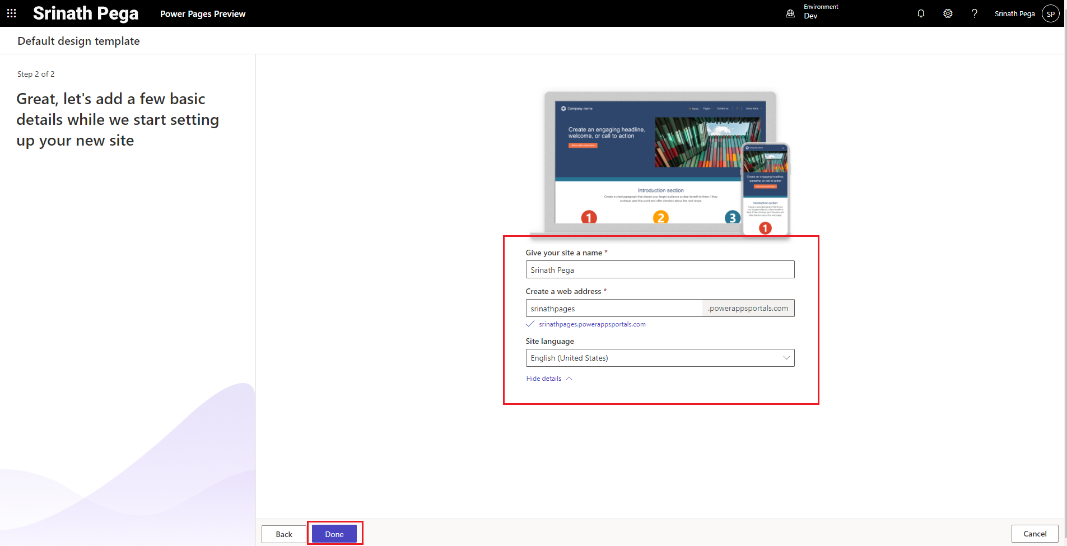Click the site name input field

click(x=660, y=270)
